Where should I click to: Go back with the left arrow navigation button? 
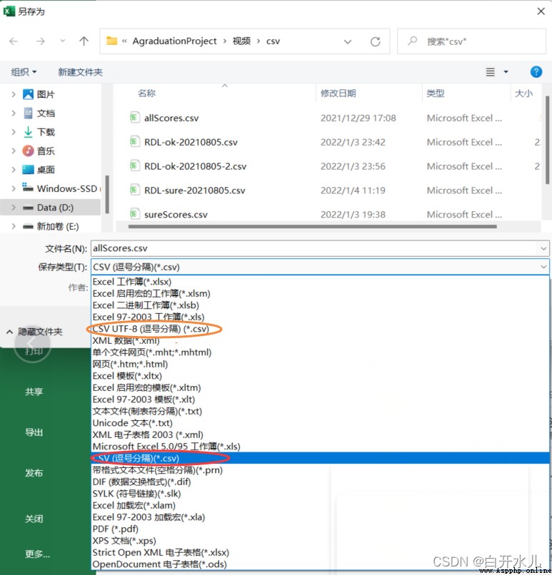pyautogui.click(x=14, y=41)
